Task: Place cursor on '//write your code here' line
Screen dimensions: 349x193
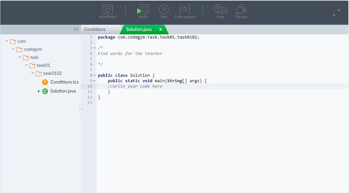Action: (x=135, y=86)
